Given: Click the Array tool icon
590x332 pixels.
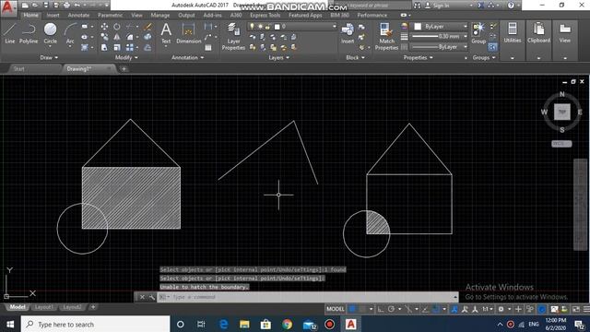Looking at the screenshot, I should (x=129, y=47).
